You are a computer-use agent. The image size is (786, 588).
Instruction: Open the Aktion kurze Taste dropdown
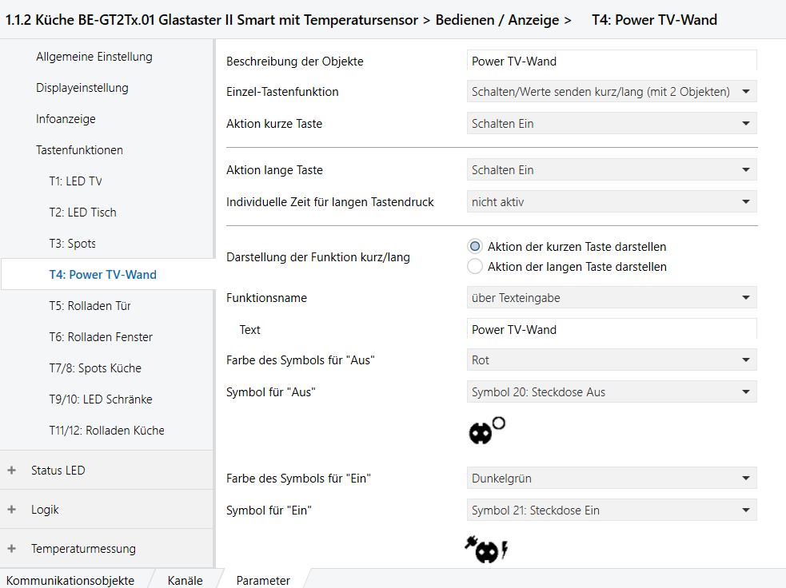pyautogui.click(x=611, y=124)
